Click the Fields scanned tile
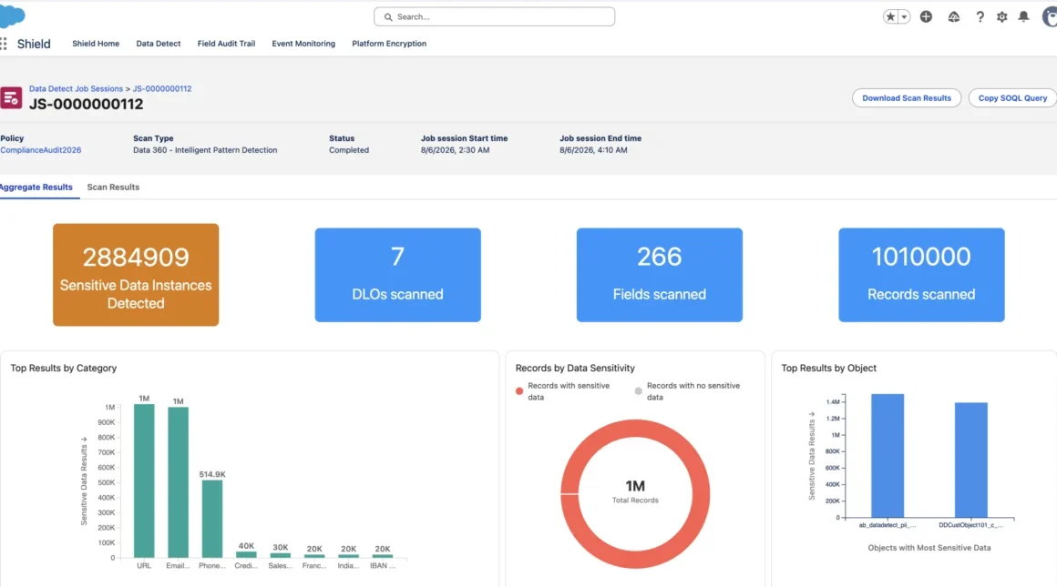1057x587 pixels. coord(660,275)
